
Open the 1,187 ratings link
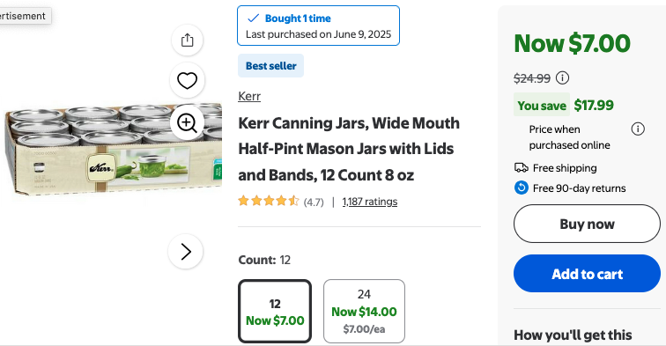[x=369, y=202]
